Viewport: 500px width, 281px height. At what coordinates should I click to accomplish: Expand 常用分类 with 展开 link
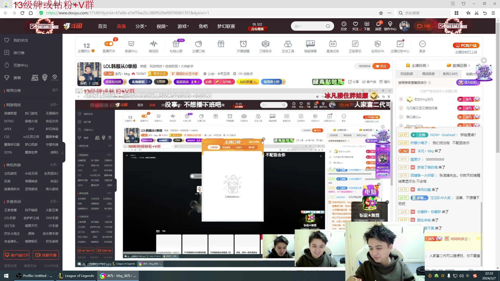pos(55,90)
